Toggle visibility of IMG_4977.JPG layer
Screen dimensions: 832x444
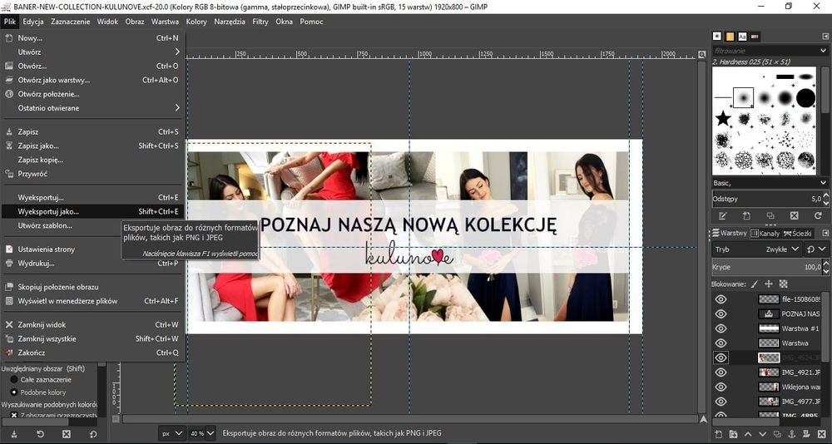coord(720,402)
